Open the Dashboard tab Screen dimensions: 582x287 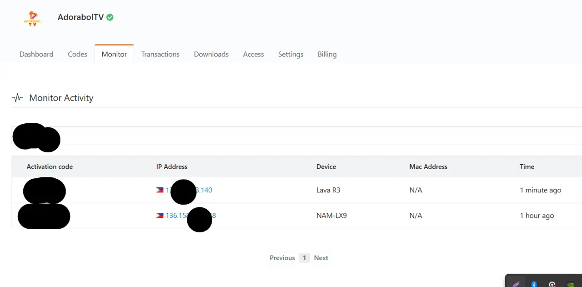coord(36,54)
